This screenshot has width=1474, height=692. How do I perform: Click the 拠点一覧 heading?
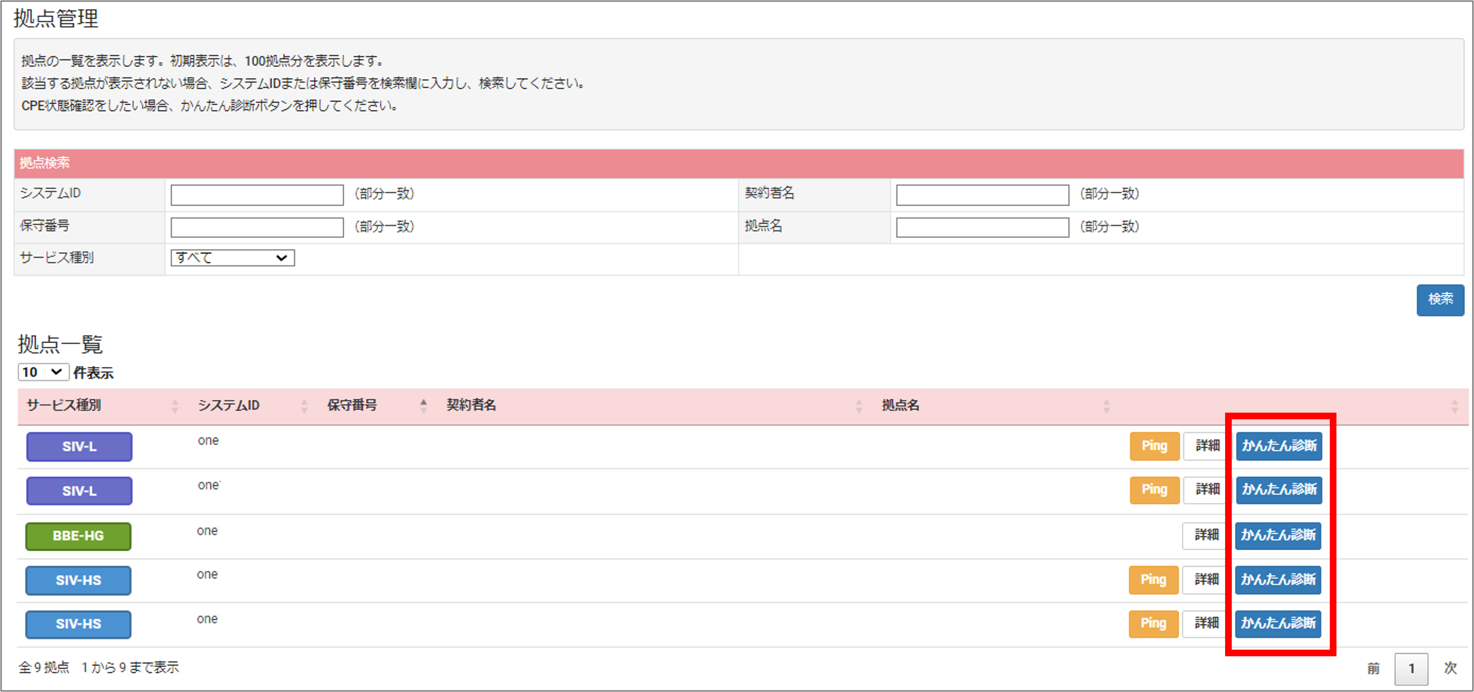coord(60,344)
